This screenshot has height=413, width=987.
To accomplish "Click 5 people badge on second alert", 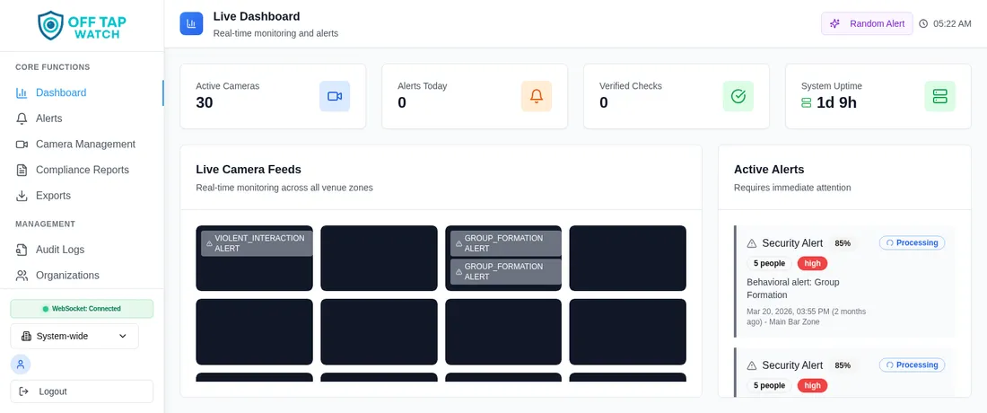I will tap(769, 385).
